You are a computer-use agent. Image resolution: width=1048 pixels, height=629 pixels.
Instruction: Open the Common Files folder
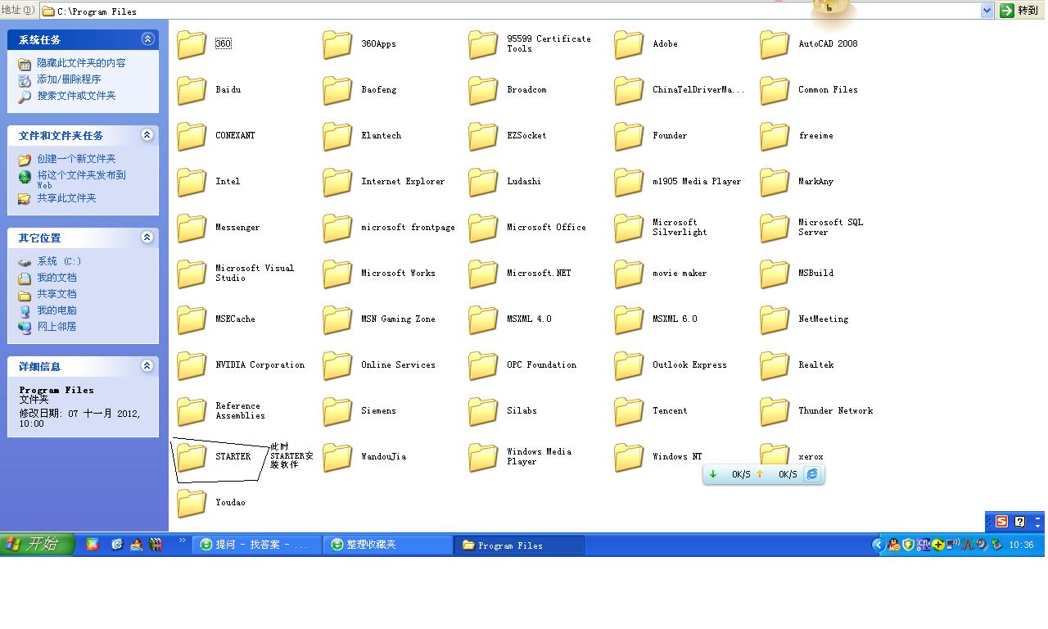[x=809, y=90]
